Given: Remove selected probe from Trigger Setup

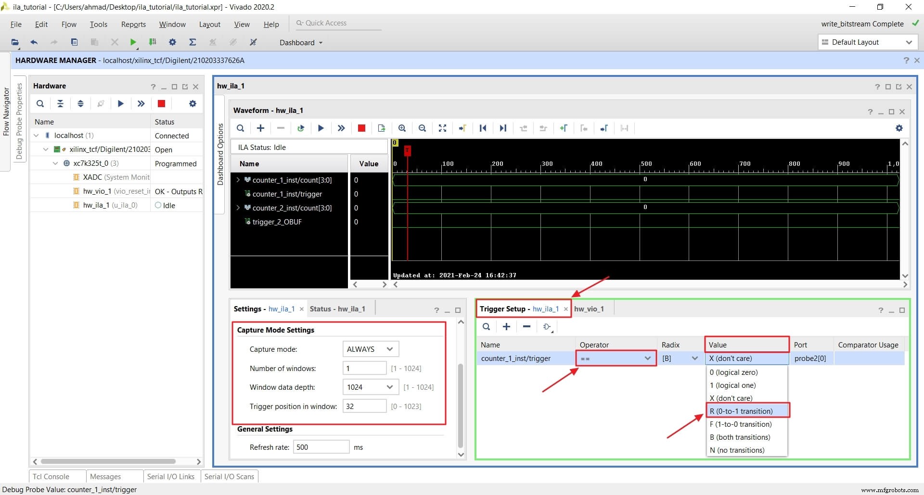Looking at the screenshot, I should click(x=526, y=326).
